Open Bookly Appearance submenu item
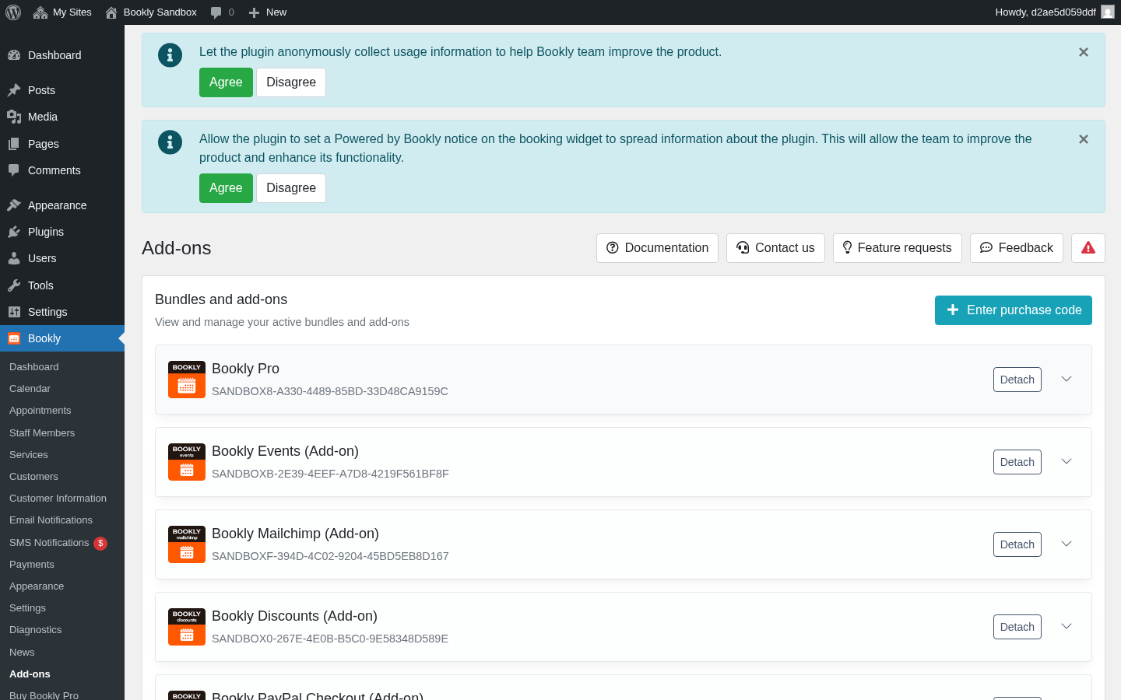The width and height of the screenshot is (1121, 700). [x=37, y=586]
